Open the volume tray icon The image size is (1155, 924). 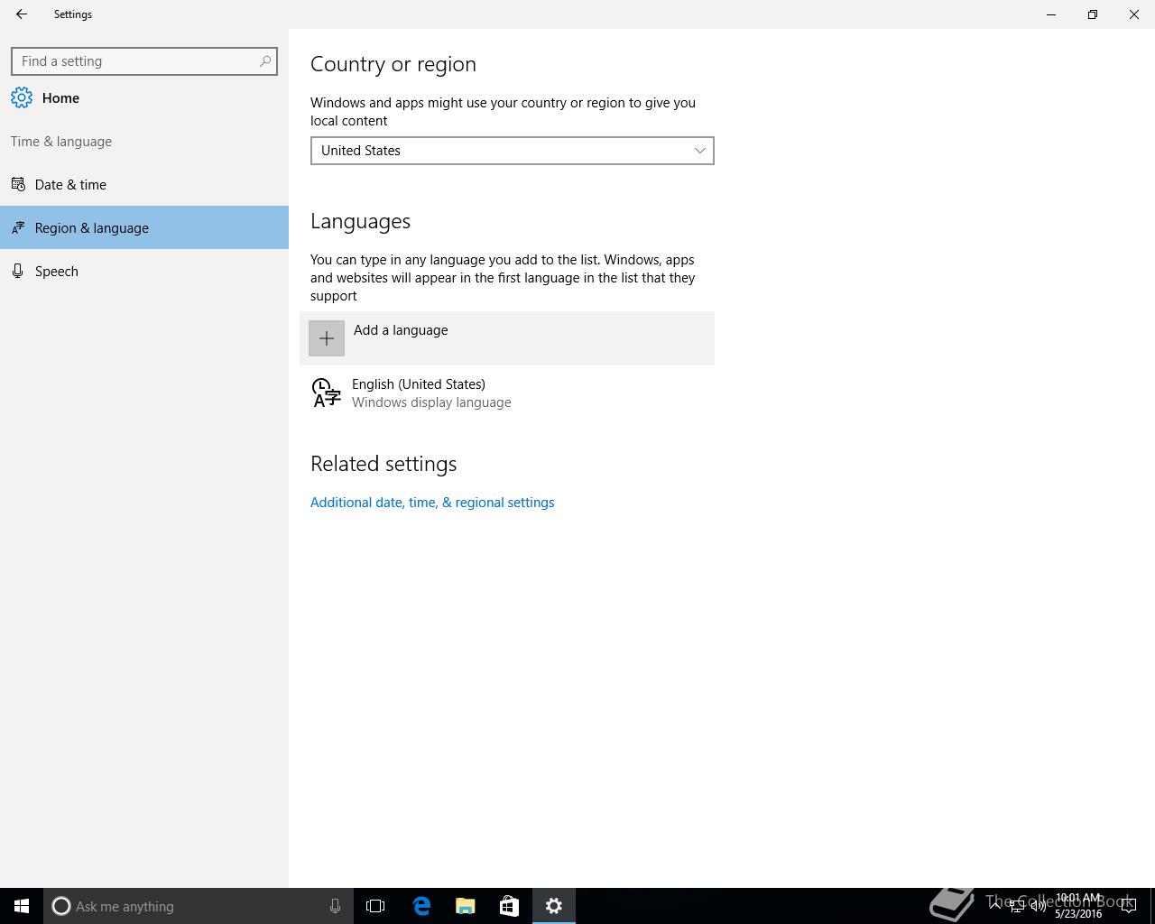(1038, 906)
